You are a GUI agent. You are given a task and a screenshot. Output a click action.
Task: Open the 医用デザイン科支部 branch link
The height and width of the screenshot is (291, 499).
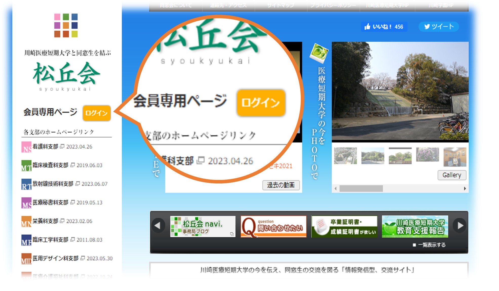click(55, 258)
